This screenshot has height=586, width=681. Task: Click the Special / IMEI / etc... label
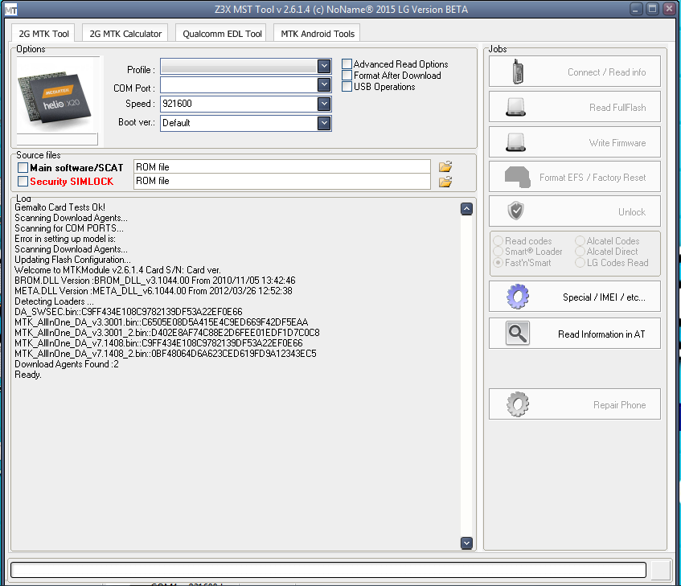click(604, 297)
